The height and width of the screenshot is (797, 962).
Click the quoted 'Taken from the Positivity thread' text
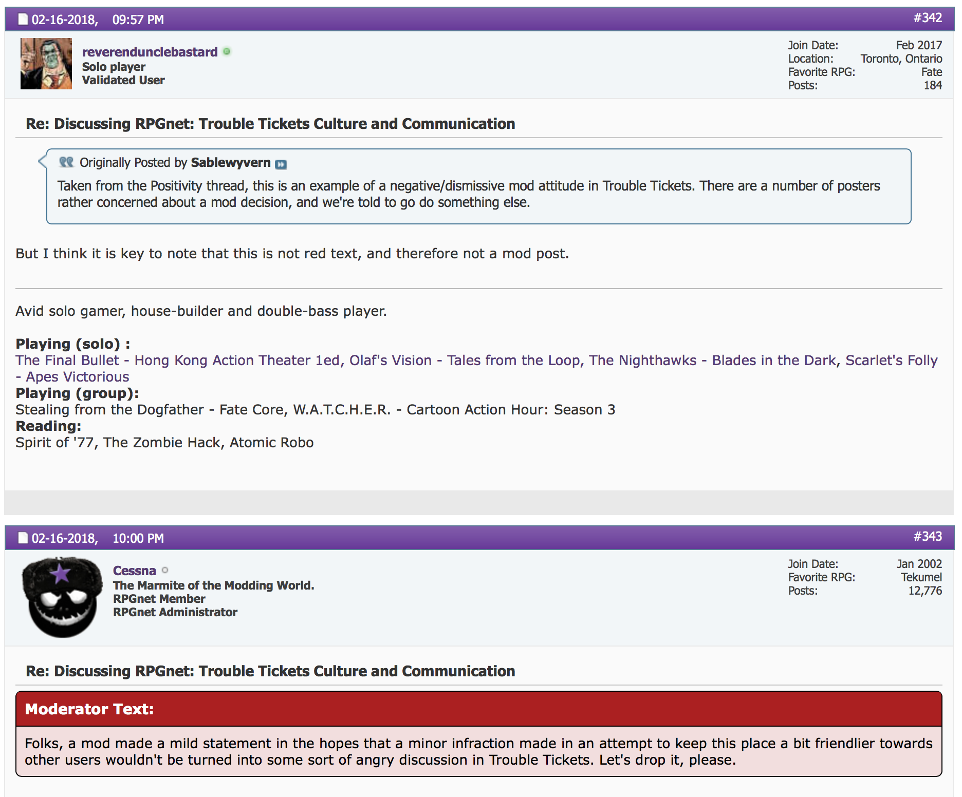coord(469,194)
